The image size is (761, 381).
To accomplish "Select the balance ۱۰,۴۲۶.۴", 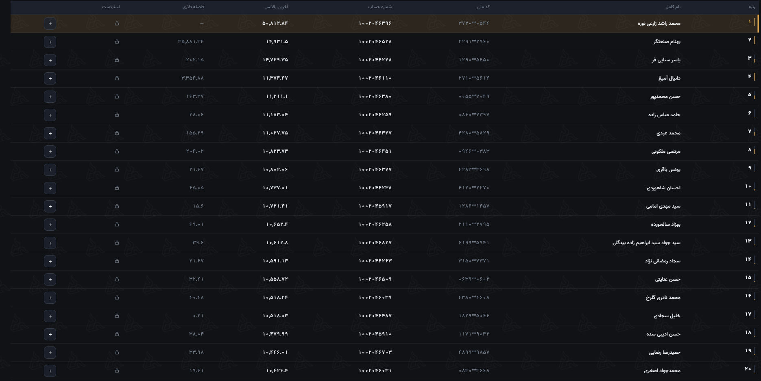I will pos(277,370).
